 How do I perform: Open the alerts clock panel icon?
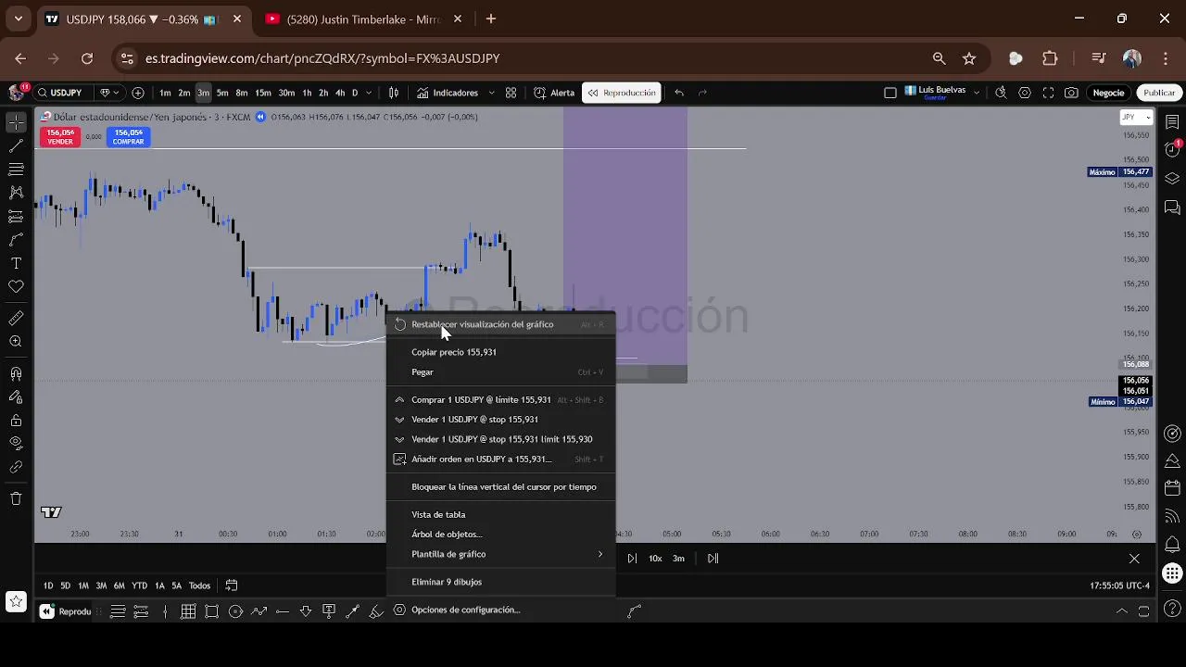[1172, 150]
